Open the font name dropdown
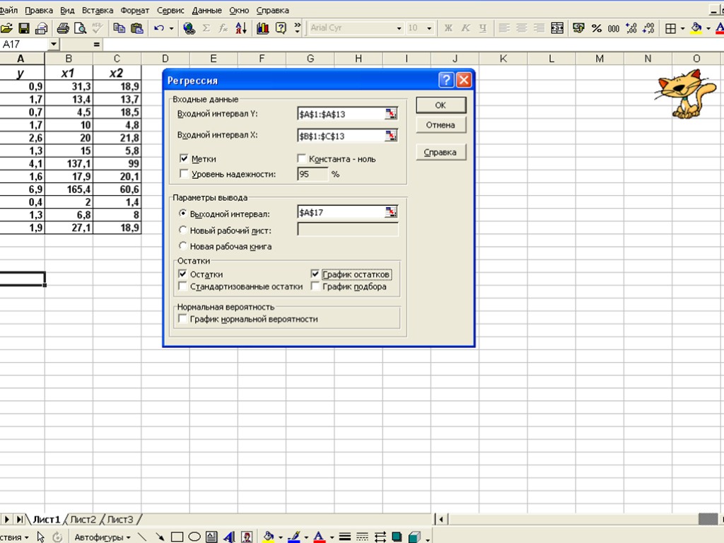This screenshot has width=724, height=543. 399,28
